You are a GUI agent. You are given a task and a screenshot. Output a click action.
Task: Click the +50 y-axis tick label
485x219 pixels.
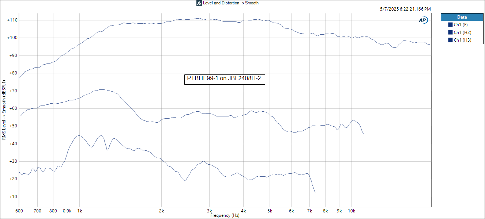click(13, 126)
